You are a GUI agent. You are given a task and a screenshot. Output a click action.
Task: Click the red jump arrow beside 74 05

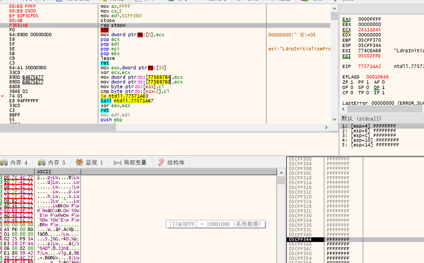(2, 96)
